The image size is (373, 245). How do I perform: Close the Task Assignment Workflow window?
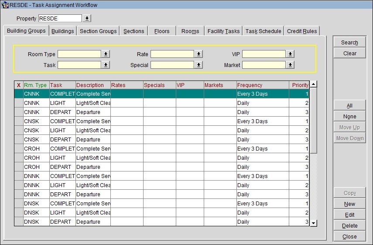(349, 237)
